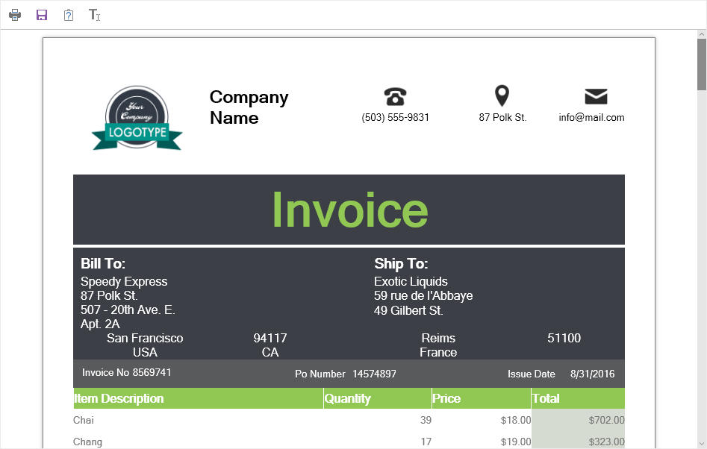
Task: Click the phone number (503) 555-9831
Action: point(396,118)
